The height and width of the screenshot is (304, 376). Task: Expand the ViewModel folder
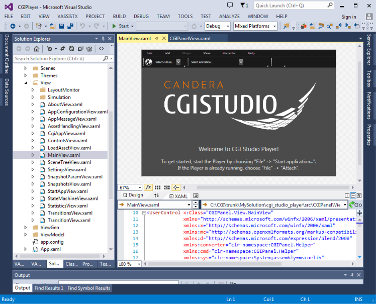coord(26,235)
